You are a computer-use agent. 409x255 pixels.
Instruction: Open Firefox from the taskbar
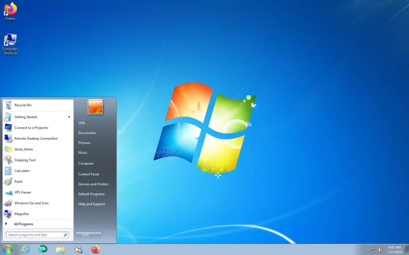click(95, 249)
